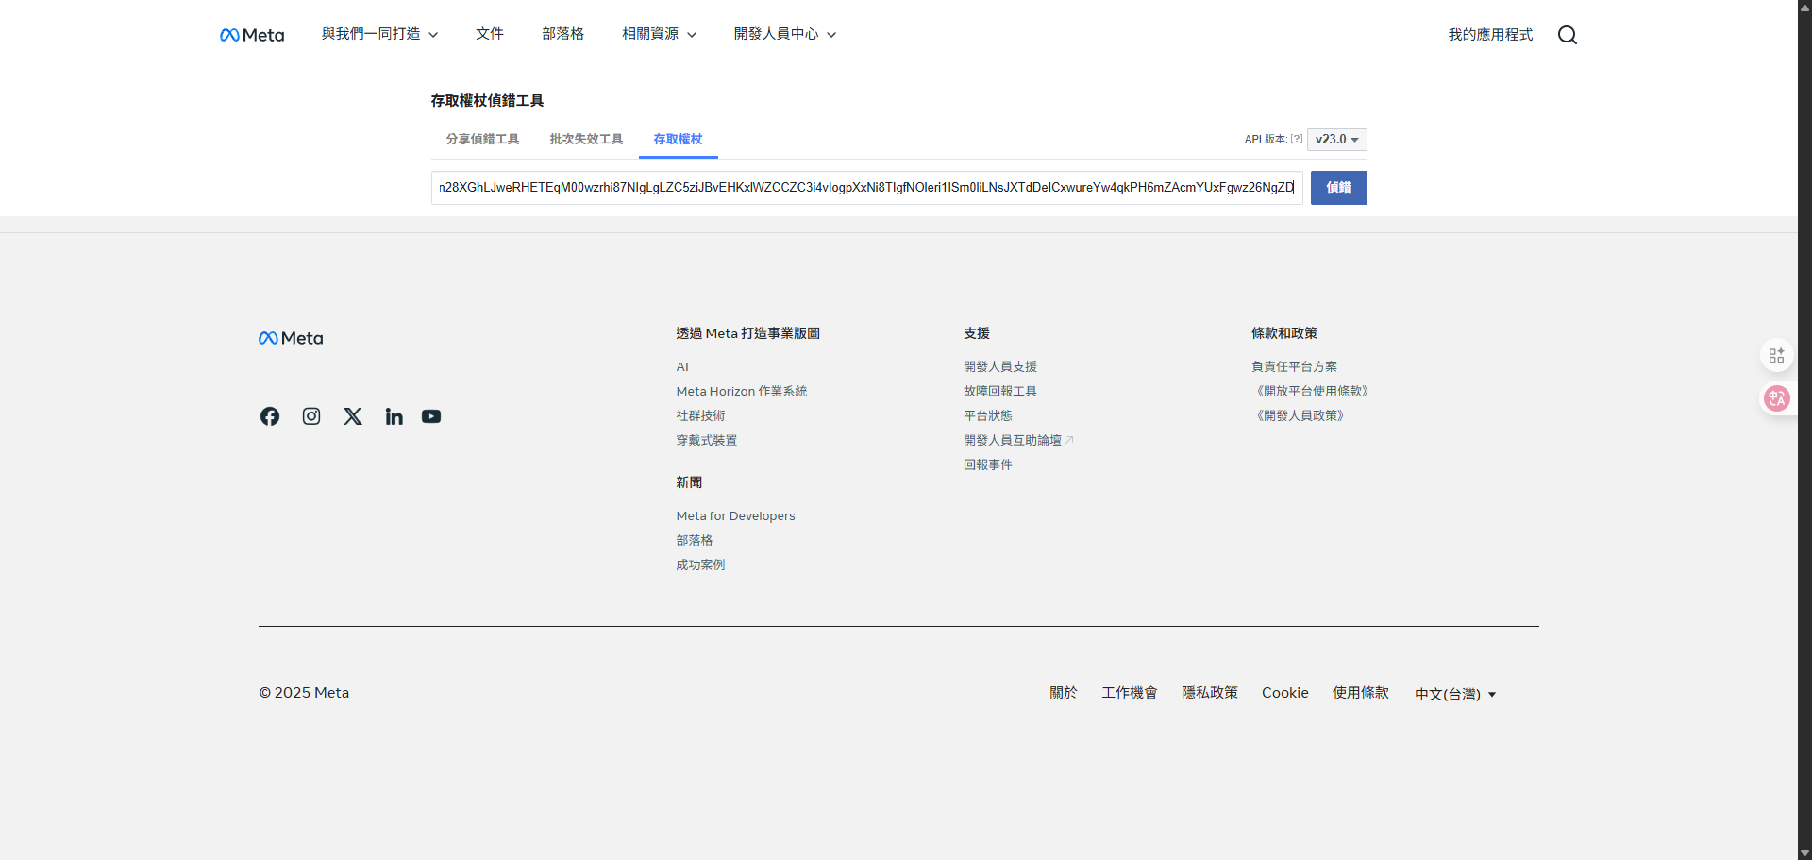Open the LinkedIn icon in the footer
Image resolution: width=1812 pixels, height=860 pixels.
394,415
